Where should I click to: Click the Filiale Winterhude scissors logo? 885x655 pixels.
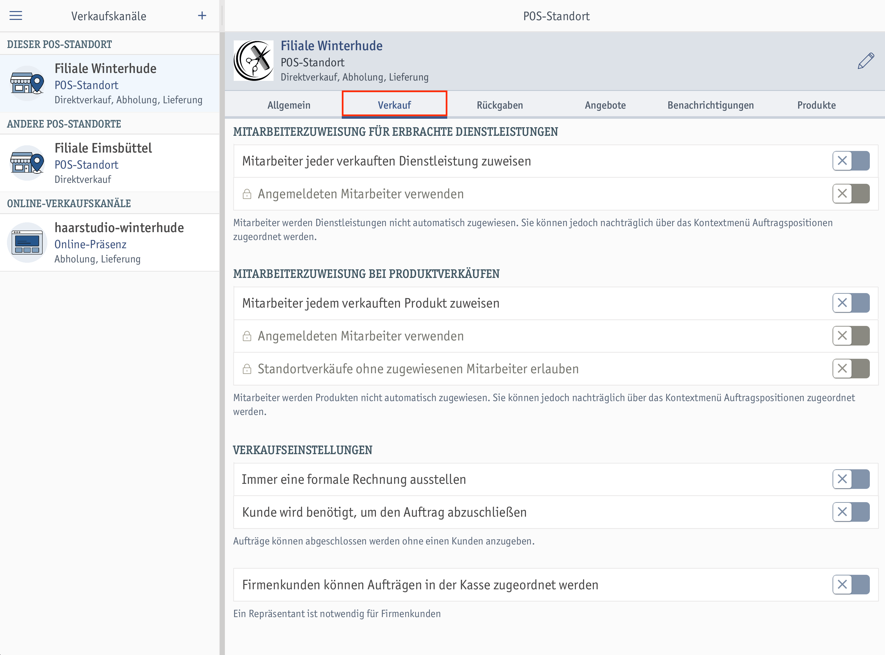[x=253, y=61]
